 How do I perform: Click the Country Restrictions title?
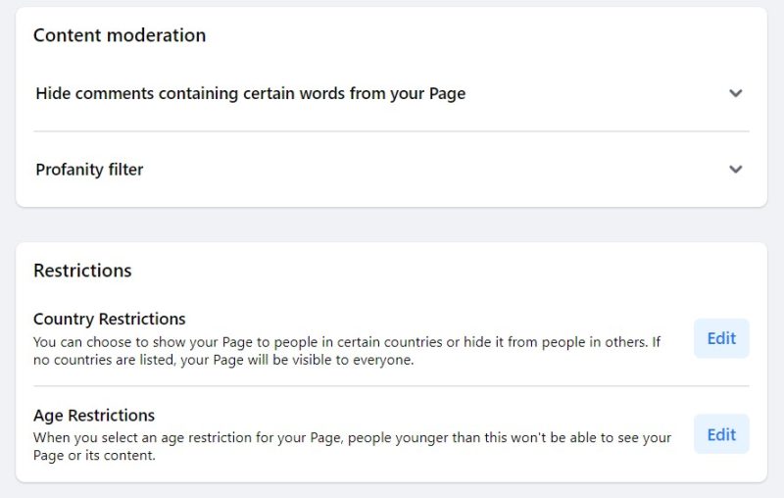pos(110,319)
